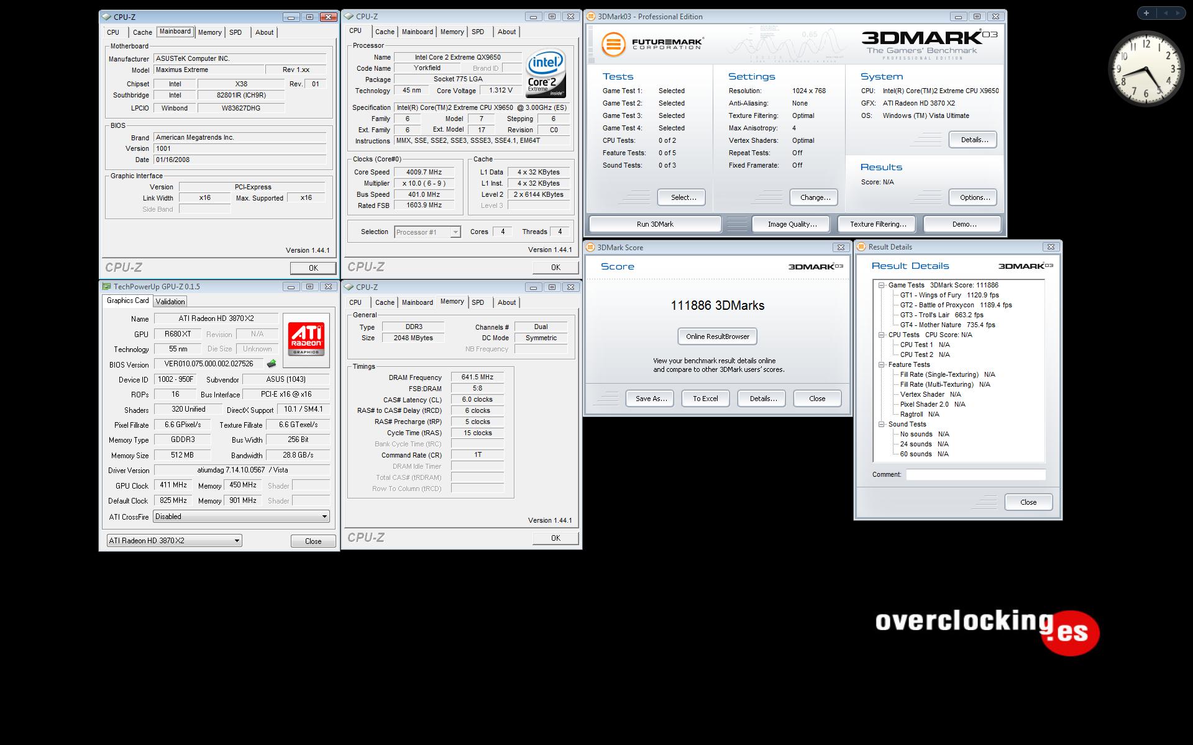The width and height of the screenshot is (1193, 745).
Task: Switch to Validation tab in GPU-Z
Action: [x=170, y=302]
